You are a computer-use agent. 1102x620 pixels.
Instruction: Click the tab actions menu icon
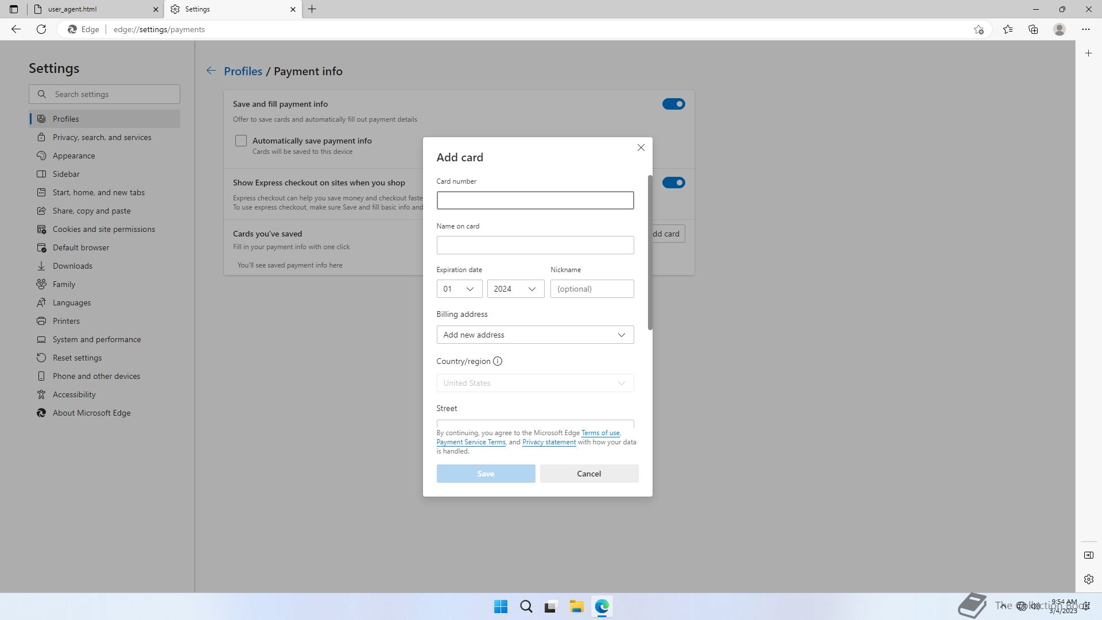tap(14, 9)
